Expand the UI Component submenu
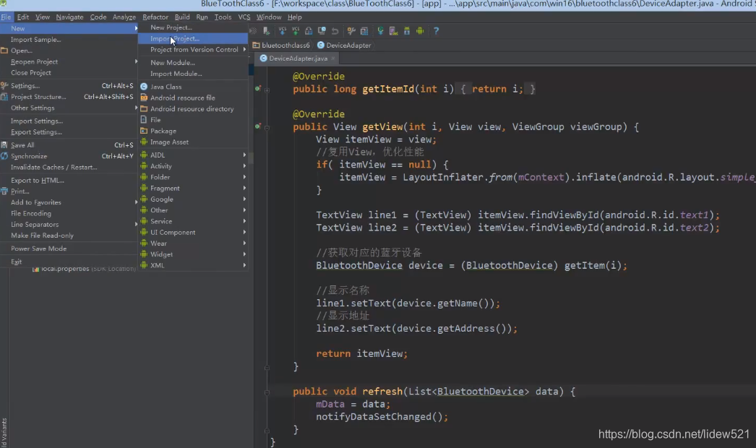This screenshot has height=448, width=756. [x=193, y=233]
